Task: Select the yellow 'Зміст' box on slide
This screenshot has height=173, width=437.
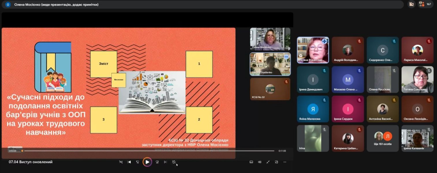Action: click(104, 64)
